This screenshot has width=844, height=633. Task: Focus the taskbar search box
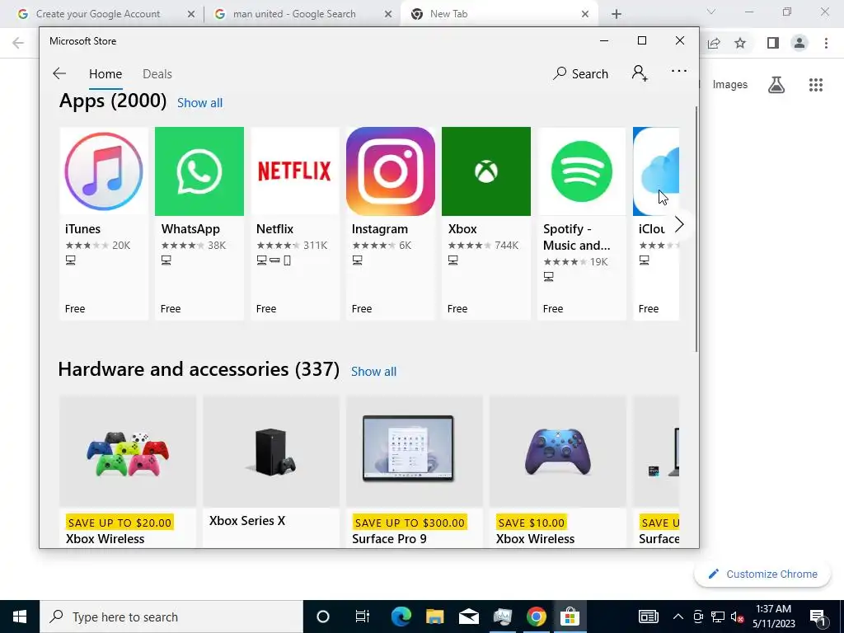click(171, 617)
